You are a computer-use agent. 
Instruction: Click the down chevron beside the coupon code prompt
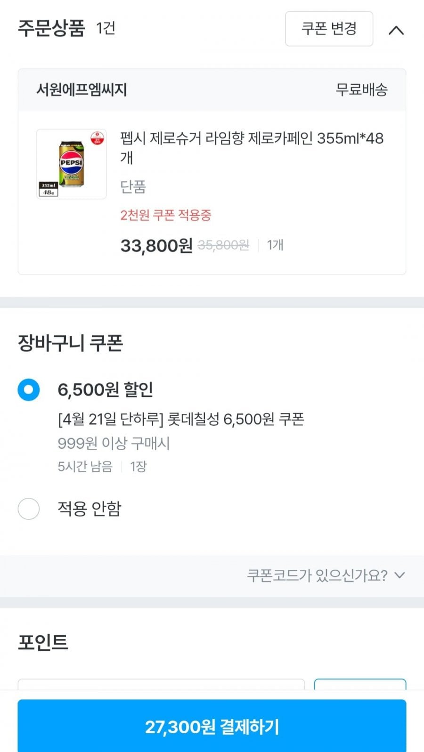point(400,575)
